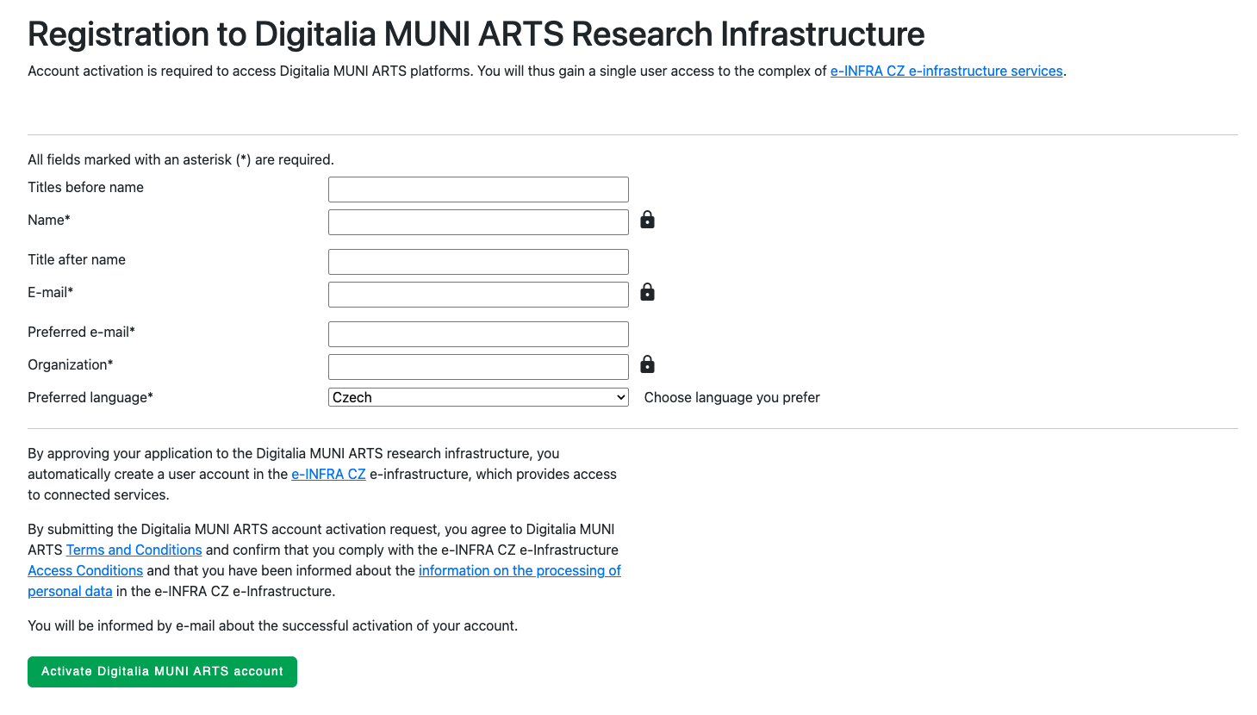The height and width of the screenshot is (715, 1257).
Task: Click the Preferred e-mail input field
Action: click(478, 334)
